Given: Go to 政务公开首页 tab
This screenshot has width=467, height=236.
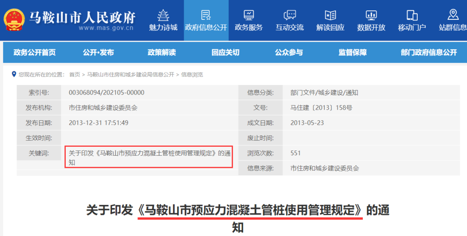Looking at the screenshot, I should pos(35,53).
